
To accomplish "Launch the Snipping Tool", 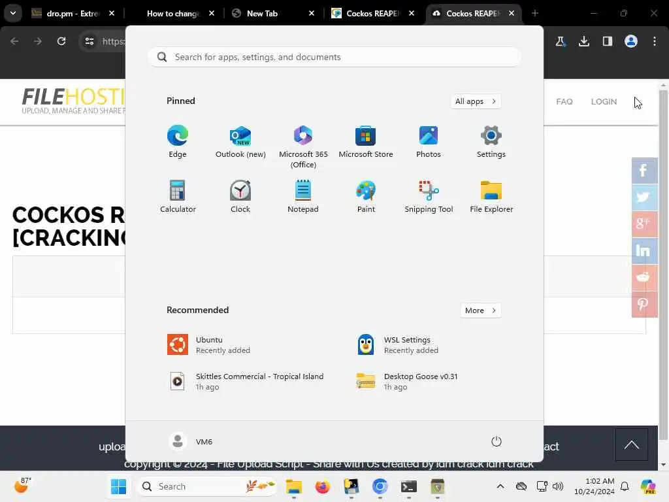I will point(429,197).
